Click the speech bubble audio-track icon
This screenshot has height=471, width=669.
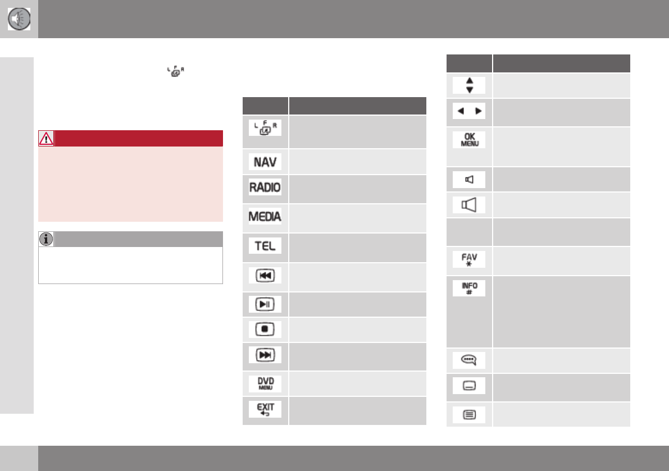469,361
